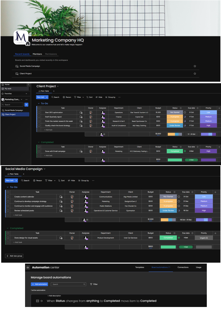The height and width of the screenshot is (310, 221).
Task: Star the Social Media Campaign board in recent boards
Action: (195, 66)
